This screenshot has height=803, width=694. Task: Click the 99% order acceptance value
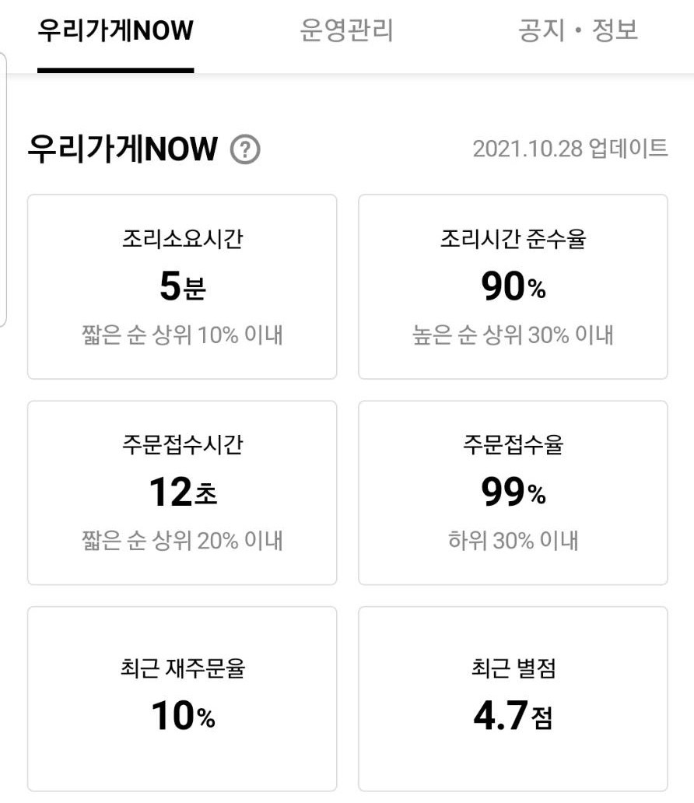(x=513, y=492)
